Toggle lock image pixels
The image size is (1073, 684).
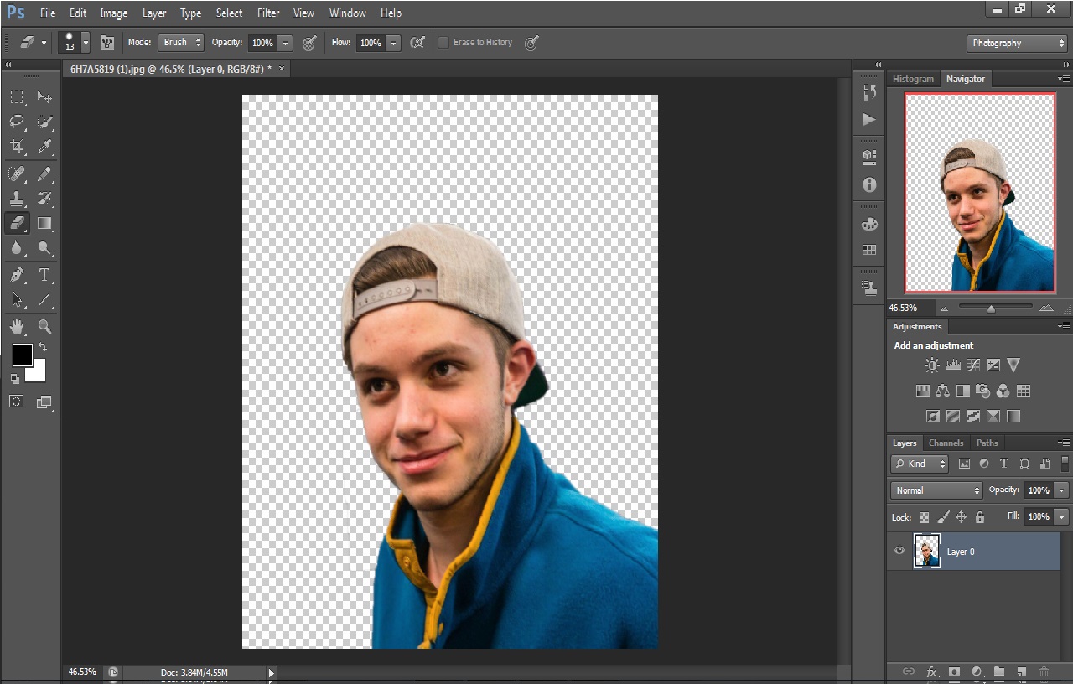[943, 517]
